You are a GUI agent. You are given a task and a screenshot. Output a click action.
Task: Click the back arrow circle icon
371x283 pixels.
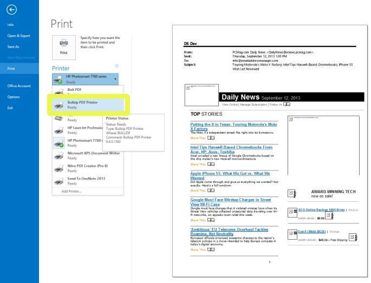click(11, 10)
